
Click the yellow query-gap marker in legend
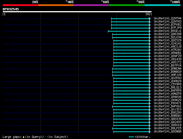click(x=23, y=137)
